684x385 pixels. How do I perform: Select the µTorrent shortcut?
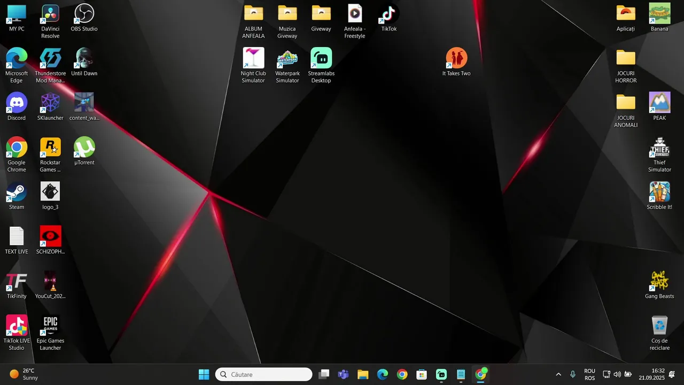click(84, 151)
